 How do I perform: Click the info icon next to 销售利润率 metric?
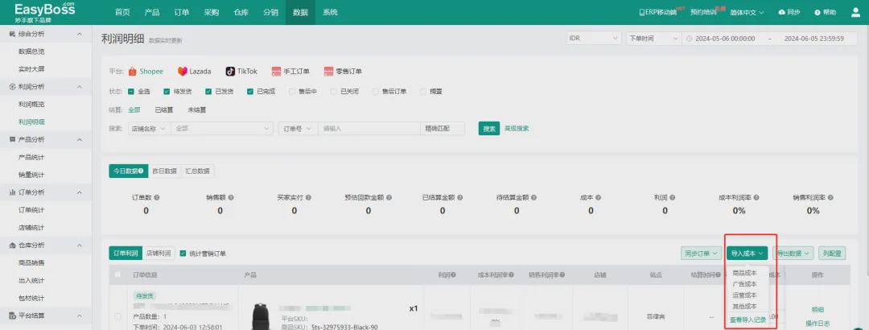[x=830, y=197]
